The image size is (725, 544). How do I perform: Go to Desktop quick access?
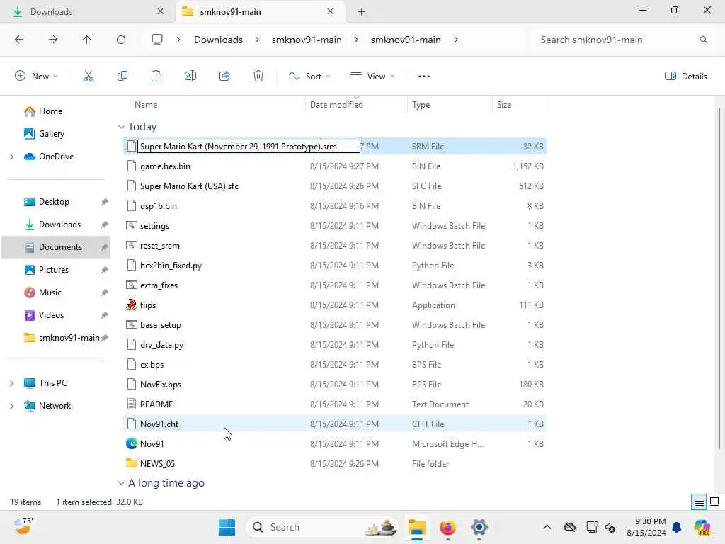coord(54,202)
